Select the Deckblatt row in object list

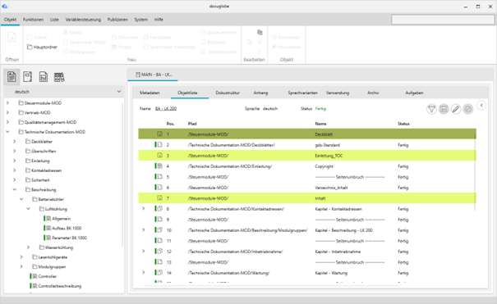click(307, 134)
